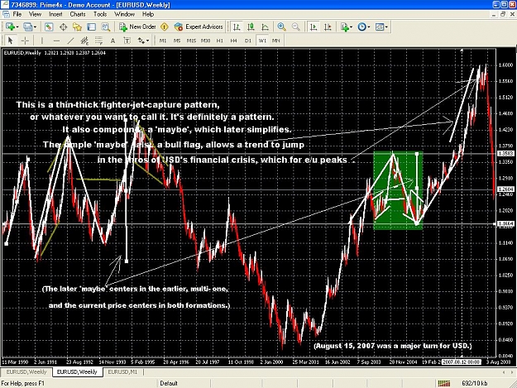
Task: Select the Equidistant Channel tool
Action: tap(84, 41)
